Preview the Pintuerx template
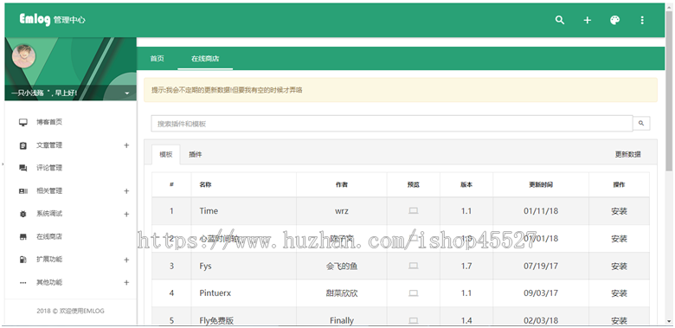This screenshot has width=675, height=328. 414,293
